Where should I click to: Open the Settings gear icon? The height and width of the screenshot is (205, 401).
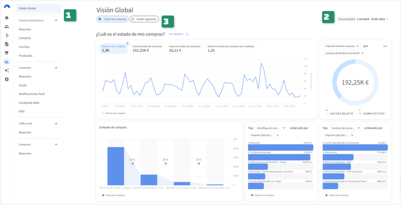click(7, 79)
